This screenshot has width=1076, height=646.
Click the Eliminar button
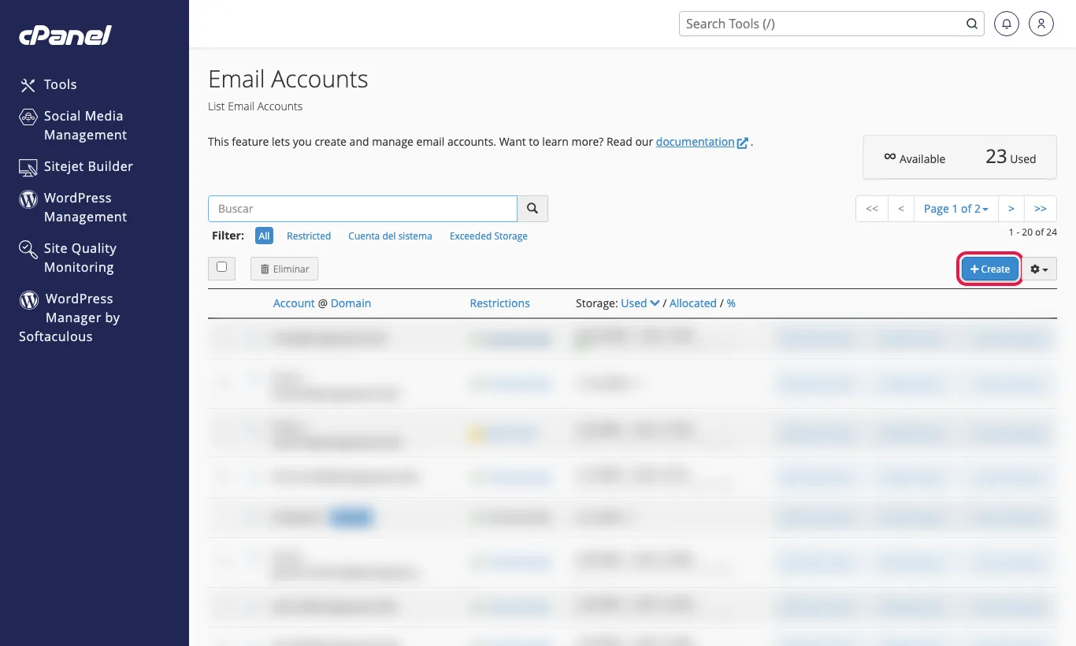[284, 269]
